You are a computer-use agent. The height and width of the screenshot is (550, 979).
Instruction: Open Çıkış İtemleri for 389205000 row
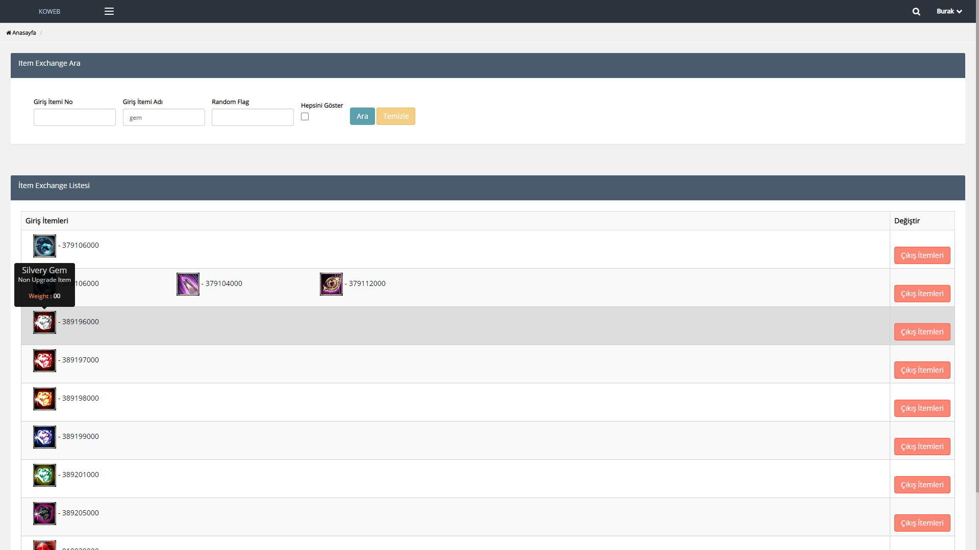(922, 523)
